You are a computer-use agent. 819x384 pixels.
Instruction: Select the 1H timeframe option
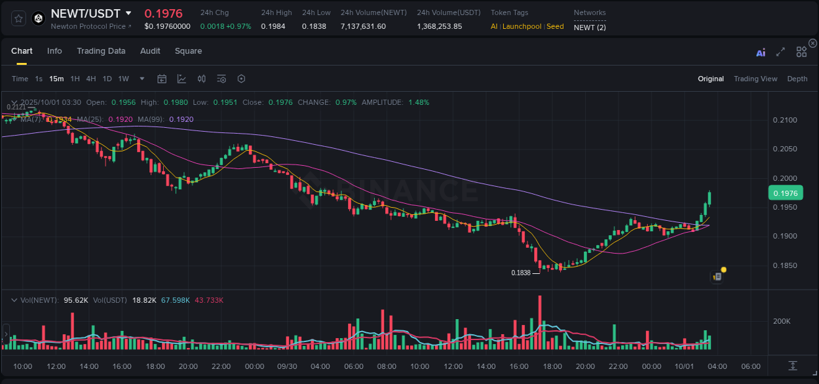click(x=75, y=79)
